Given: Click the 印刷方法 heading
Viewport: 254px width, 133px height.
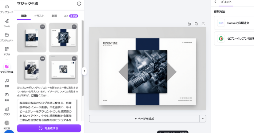Looking at the screenshot, I should pyautogui.click(x=219, y=12).
